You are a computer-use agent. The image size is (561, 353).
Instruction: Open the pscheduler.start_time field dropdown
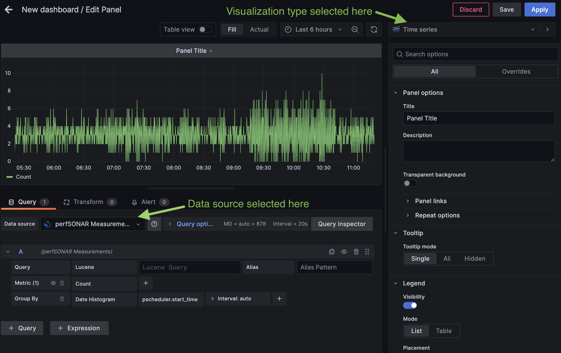171,299
